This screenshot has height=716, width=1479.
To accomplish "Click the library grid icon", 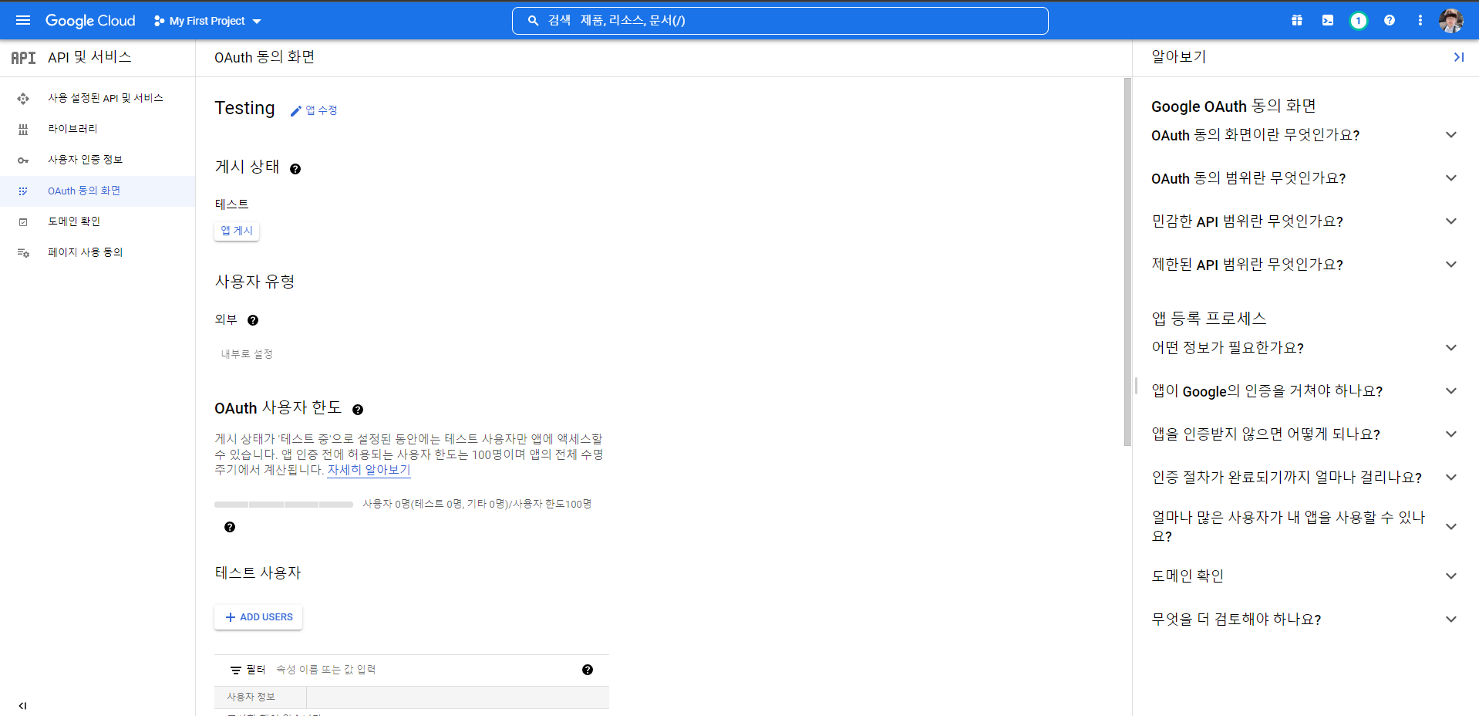I will (x=23, y=130).
